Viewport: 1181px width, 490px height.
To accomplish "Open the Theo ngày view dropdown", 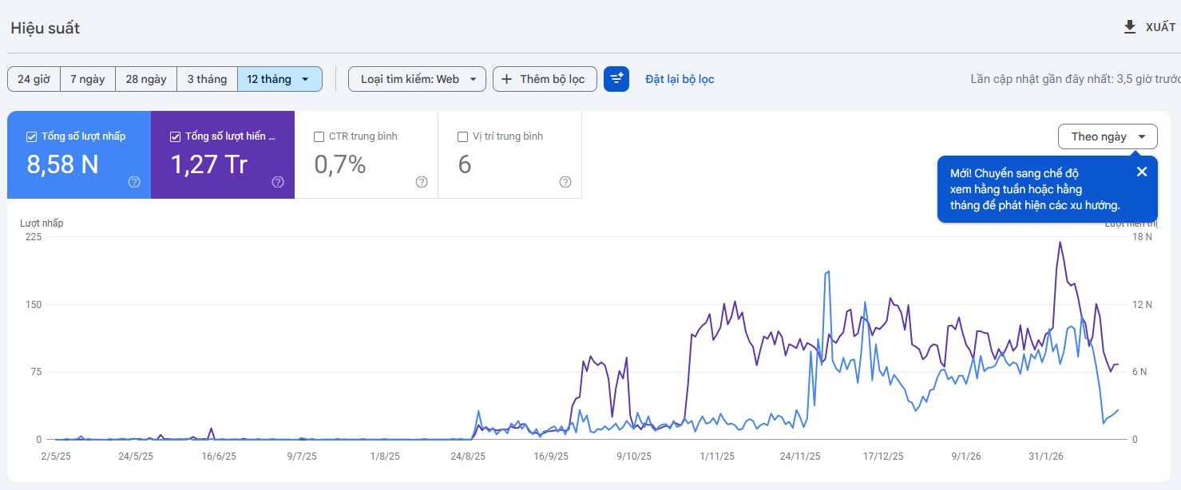I will pyautogui.click(x=1108, y=136).
